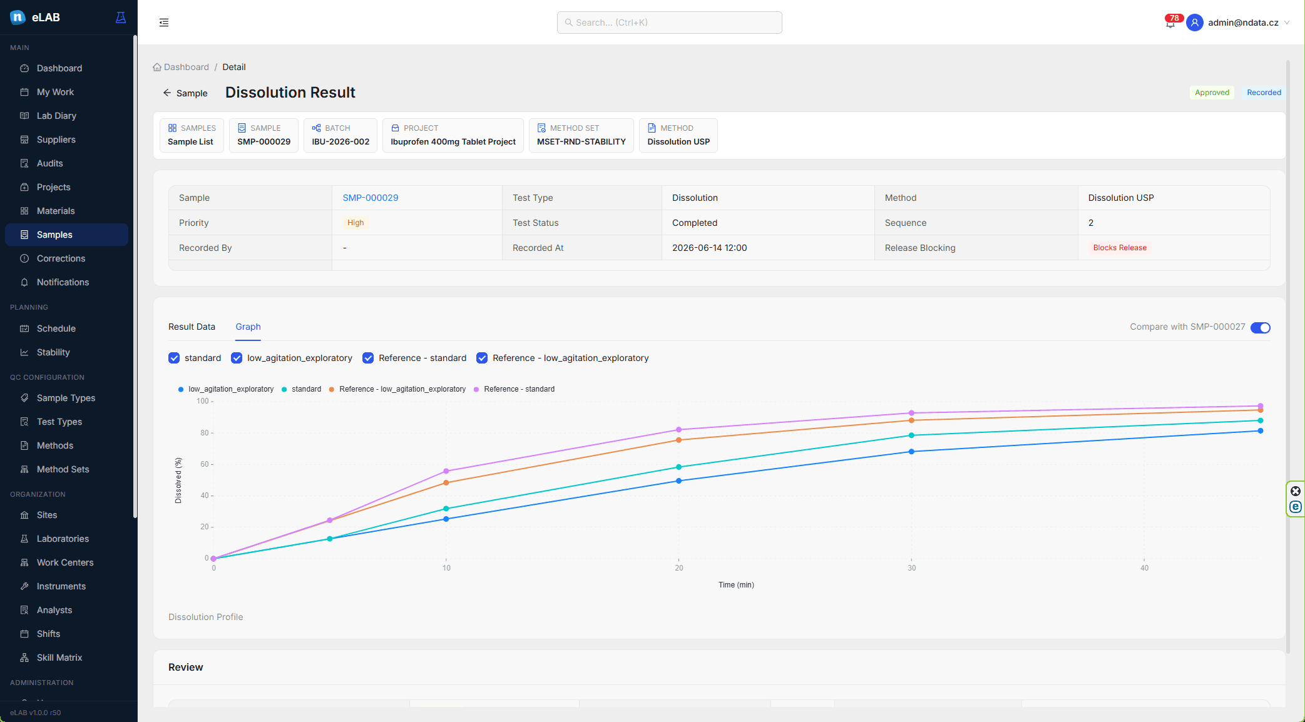Click inside the Search field
This screenshot has height=722, width=1305.
669,23
